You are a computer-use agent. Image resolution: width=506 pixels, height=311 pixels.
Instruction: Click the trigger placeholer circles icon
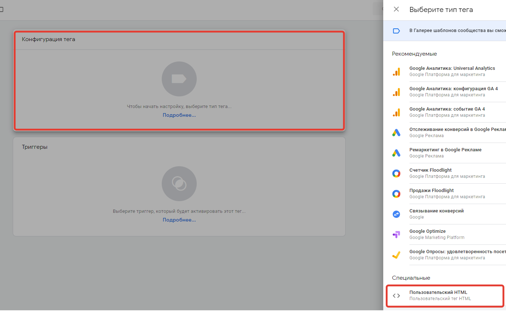click(179, 184)
